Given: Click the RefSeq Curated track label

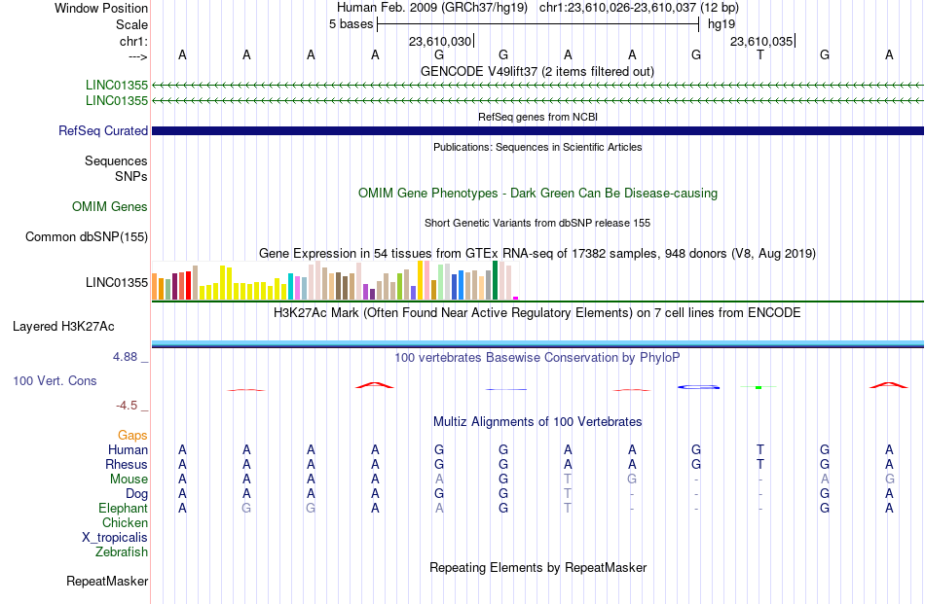Looking at the screenshot, I should [103, 130].
